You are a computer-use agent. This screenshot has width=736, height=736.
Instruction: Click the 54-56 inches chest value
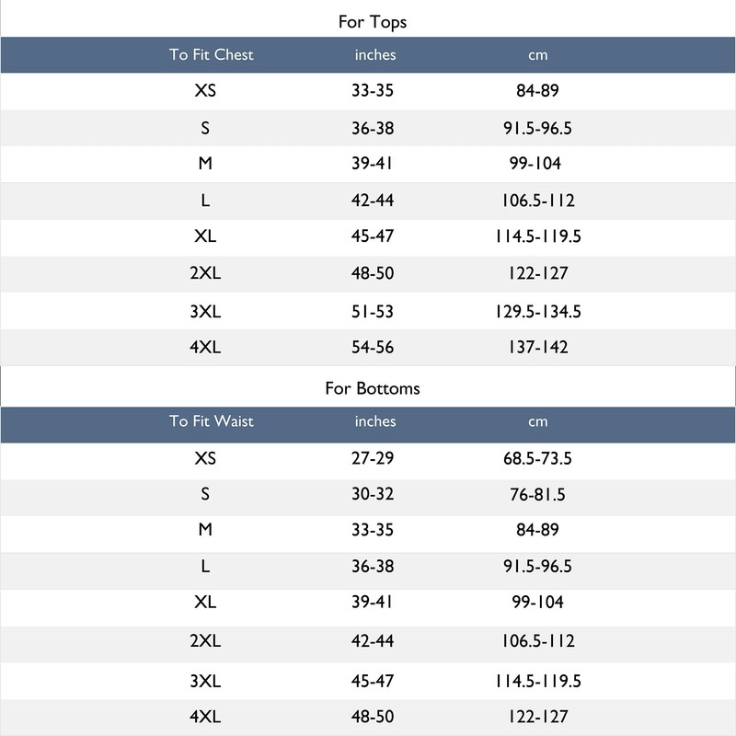coord(373,347)
